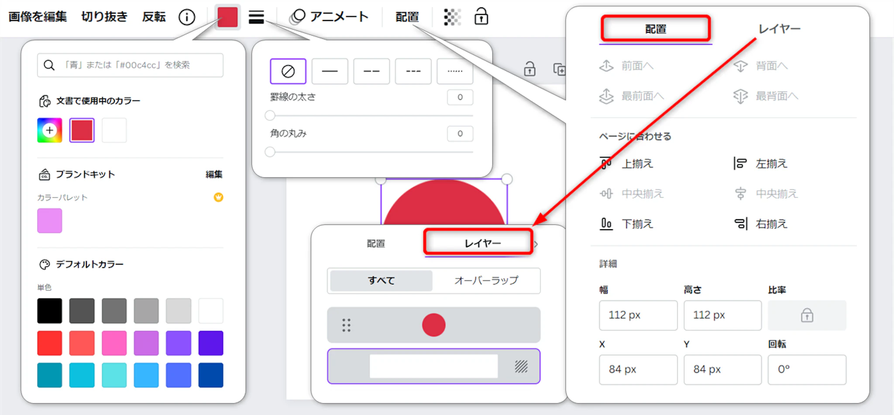Click 編集 next to ブランドキット

(x=214, y=174)
